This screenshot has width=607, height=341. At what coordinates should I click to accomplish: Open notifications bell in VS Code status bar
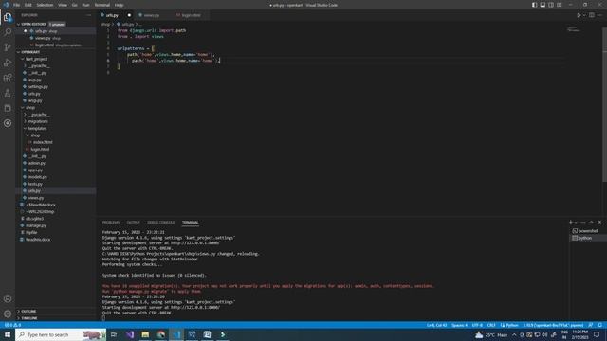point(600,325)
